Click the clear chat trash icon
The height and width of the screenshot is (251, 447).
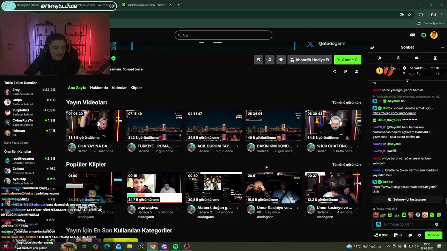pos(398,58)
